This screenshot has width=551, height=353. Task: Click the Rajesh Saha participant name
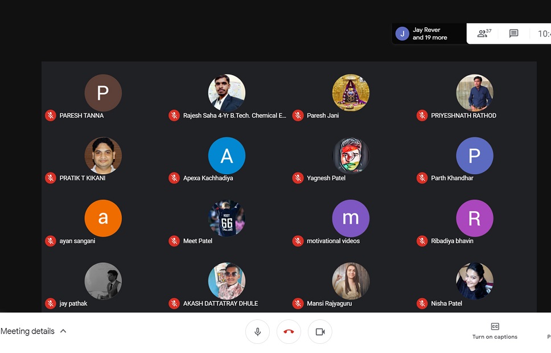tap(235, 116)
